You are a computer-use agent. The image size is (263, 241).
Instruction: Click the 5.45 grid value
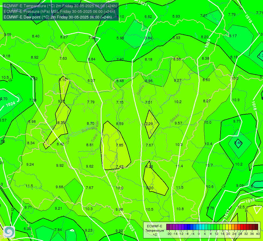pos(238,143)
